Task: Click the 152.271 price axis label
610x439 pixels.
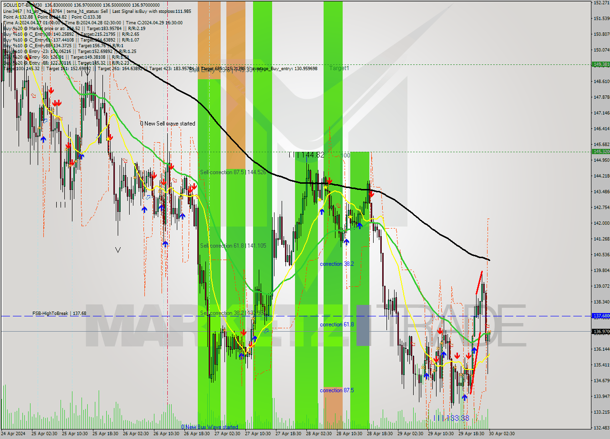Action: click(602, 3)
